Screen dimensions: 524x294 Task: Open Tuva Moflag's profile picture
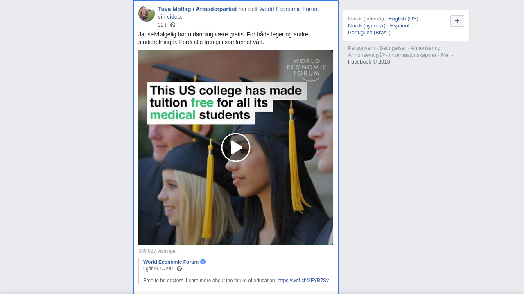point(147,13)
